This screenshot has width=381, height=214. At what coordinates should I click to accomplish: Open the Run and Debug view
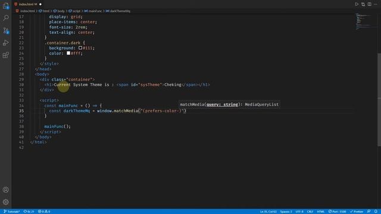(6, 43)
